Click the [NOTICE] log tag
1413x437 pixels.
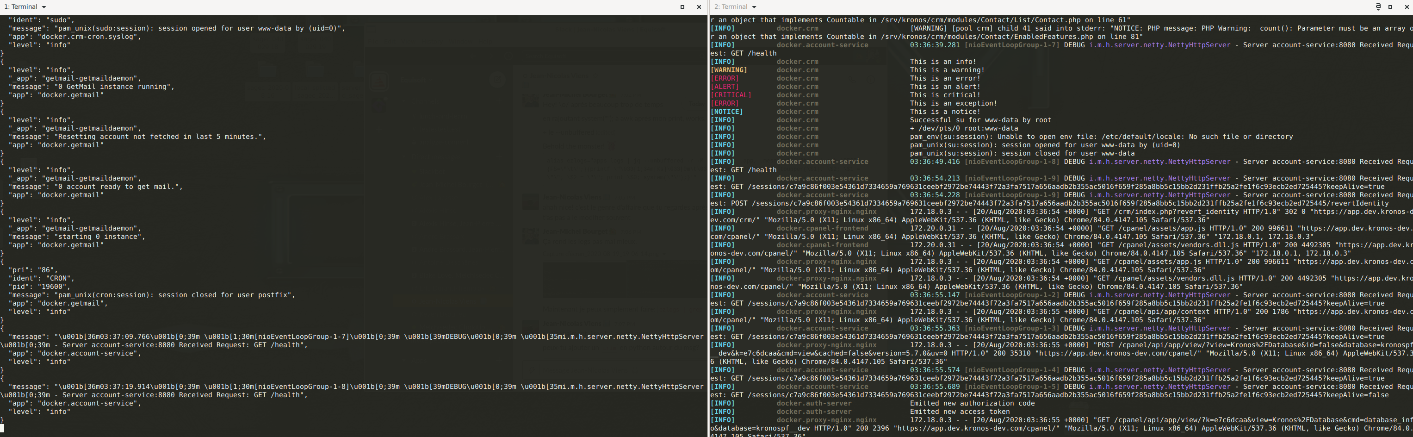point(727,112)
